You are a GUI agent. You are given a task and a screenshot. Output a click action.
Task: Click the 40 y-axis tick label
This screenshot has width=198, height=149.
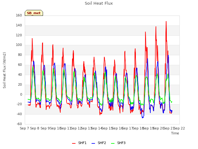coord(20,74)
